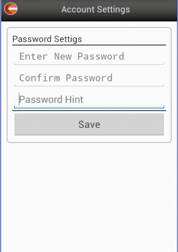Click the blue underline of the Password Hint field
The width and height of the screenshot is (178, 252).
click(x=89, y=108)
